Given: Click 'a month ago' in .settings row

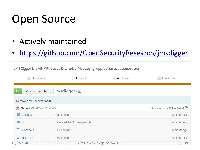Looking at the screenshot, I should pyautogui.click(x=180, y=115).
